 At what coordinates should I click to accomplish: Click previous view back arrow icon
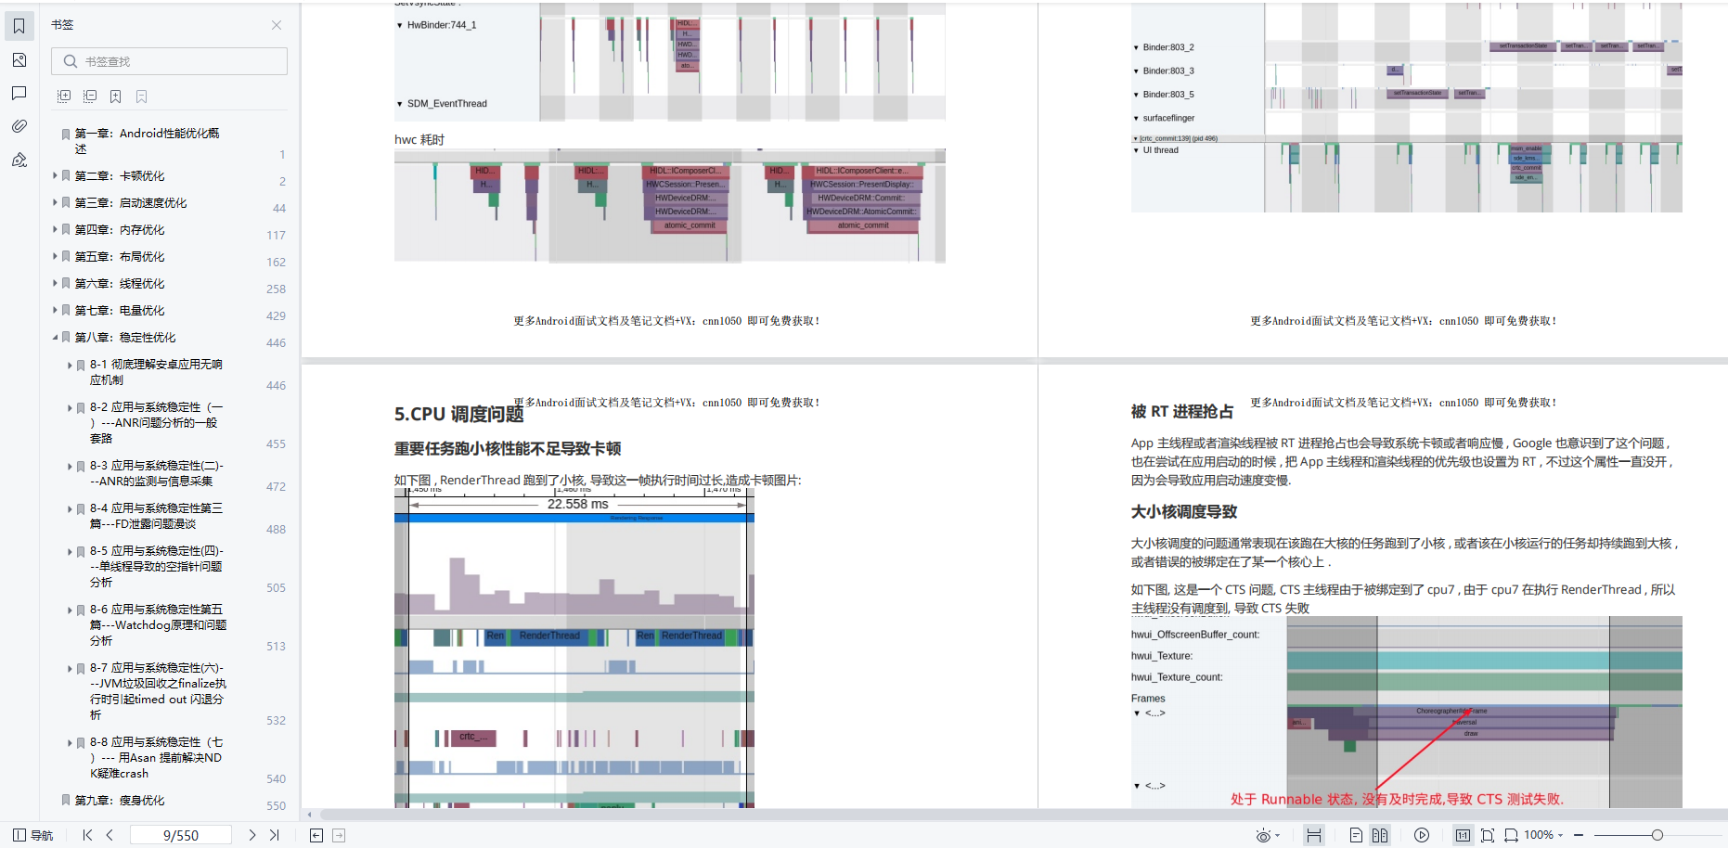pyautogui.click(x=316, y=835)
